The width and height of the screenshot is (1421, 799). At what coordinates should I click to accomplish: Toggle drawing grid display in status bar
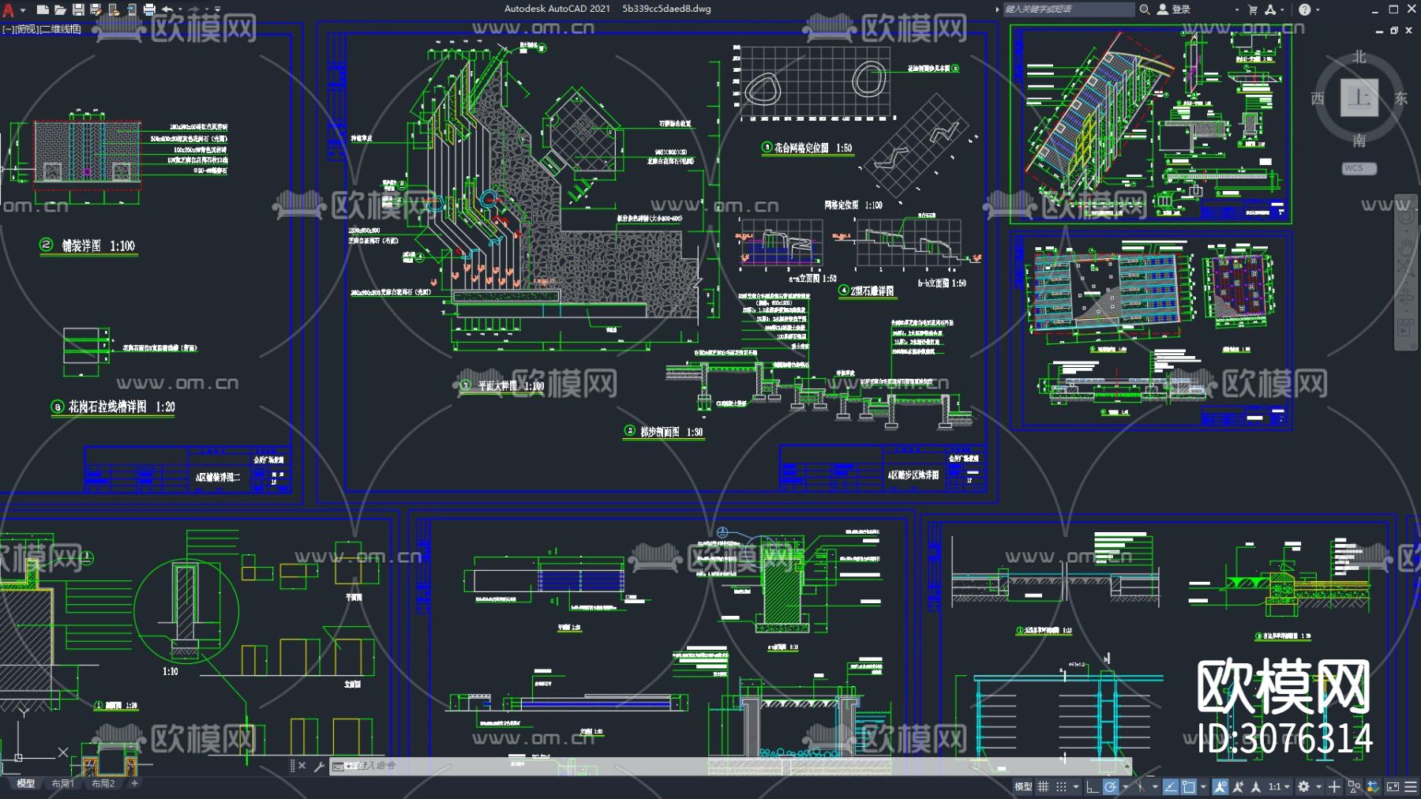[1043, 786]
